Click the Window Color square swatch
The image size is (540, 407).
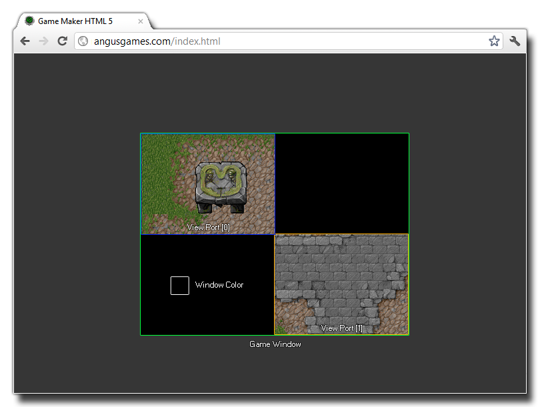click(180, 286)
